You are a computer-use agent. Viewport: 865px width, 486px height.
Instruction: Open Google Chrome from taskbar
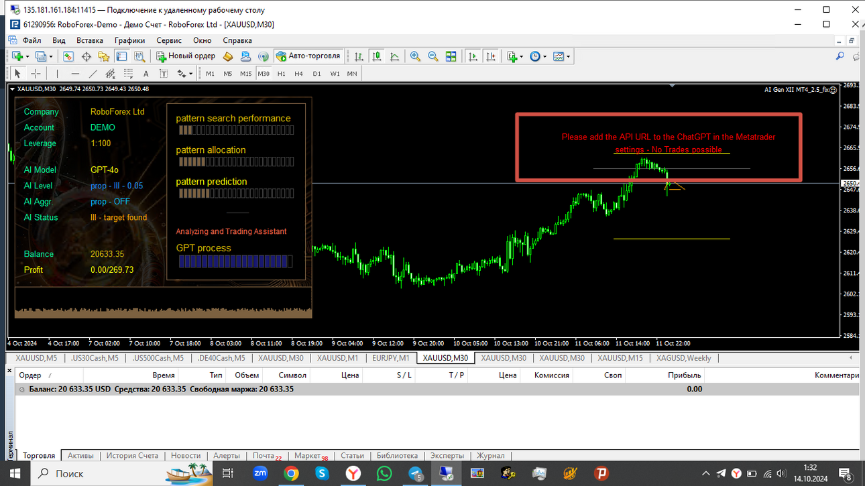(x=291, y=473)
